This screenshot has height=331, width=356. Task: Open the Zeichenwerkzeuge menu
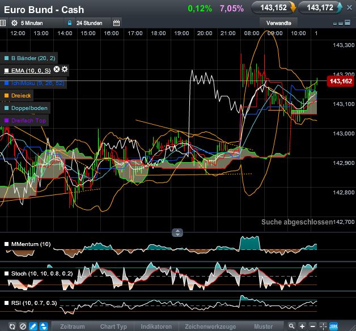click(210, 326)
